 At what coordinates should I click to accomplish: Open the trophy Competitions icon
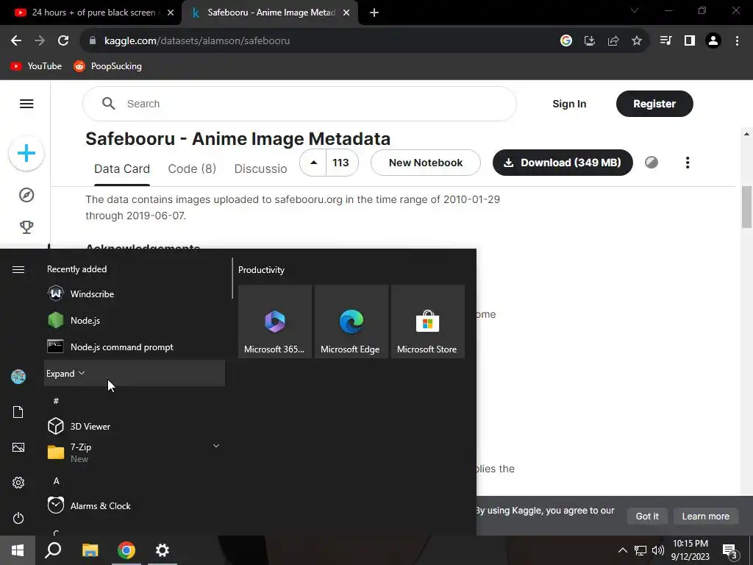[x=26, y=227]
